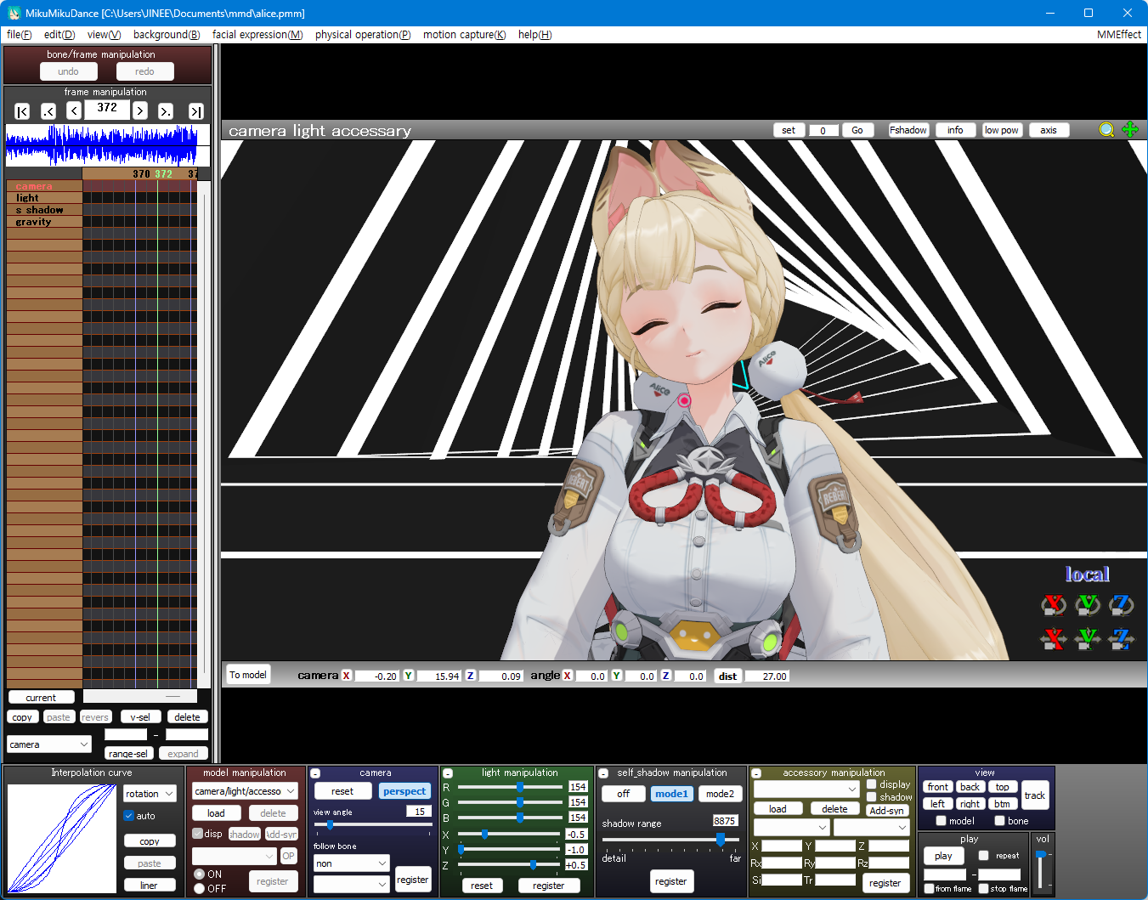Open the dropdown below follow bone non
The height and width of the screenshot is (900, 1148).
351,885
